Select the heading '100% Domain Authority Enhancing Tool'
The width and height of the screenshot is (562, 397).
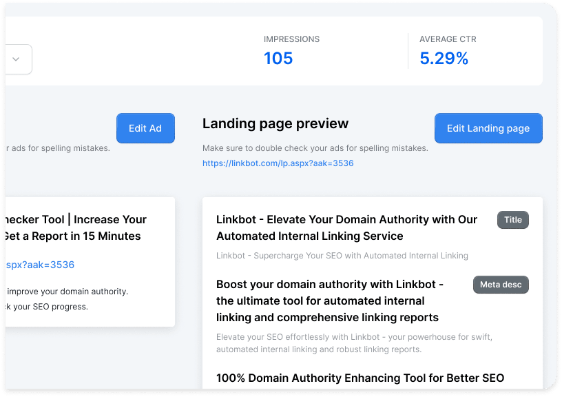[360, 378]
